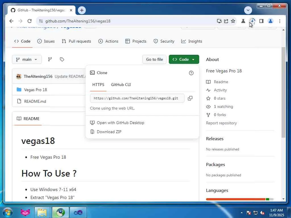Open the Security tab
The image size is (291, 218).
[164, 41]
